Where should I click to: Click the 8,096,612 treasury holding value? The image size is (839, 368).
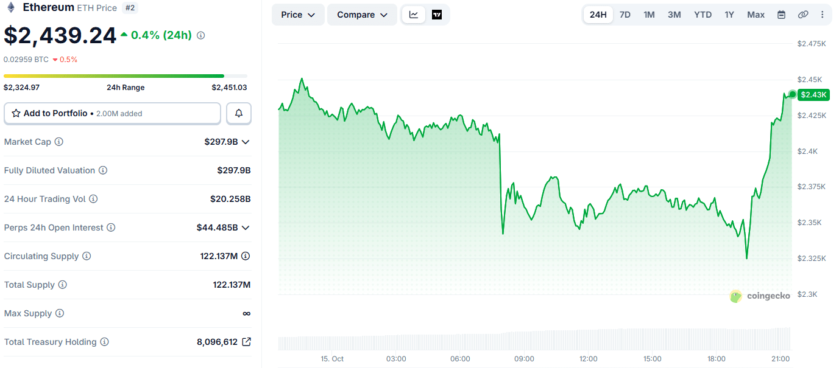[218, 342]
